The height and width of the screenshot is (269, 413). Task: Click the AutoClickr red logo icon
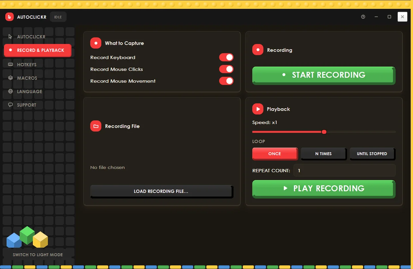point(9,17)
